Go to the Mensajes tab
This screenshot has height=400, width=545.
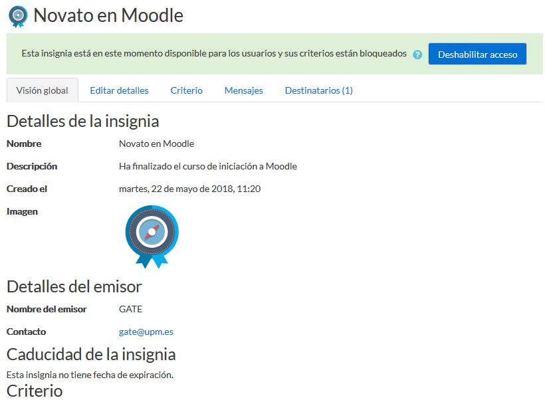click(x=244, y=90)
